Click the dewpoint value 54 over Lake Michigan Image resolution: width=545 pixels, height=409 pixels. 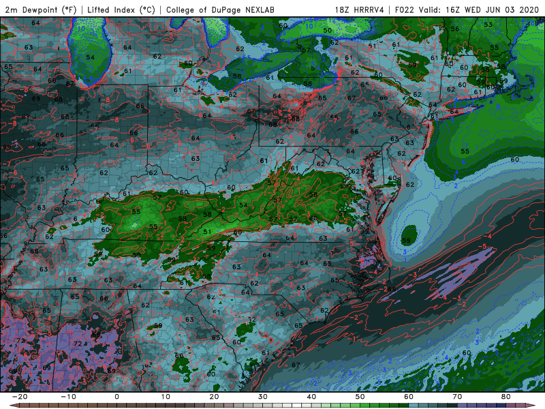(91, 57)
